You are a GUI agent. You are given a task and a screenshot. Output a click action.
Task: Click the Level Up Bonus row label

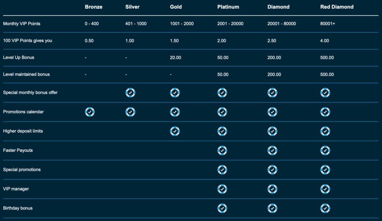tap(19, 58)
